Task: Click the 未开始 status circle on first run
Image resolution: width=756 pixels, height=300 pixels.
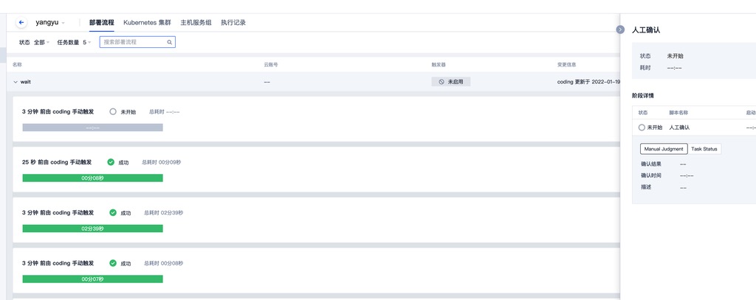Action: [x=113, y=112]
